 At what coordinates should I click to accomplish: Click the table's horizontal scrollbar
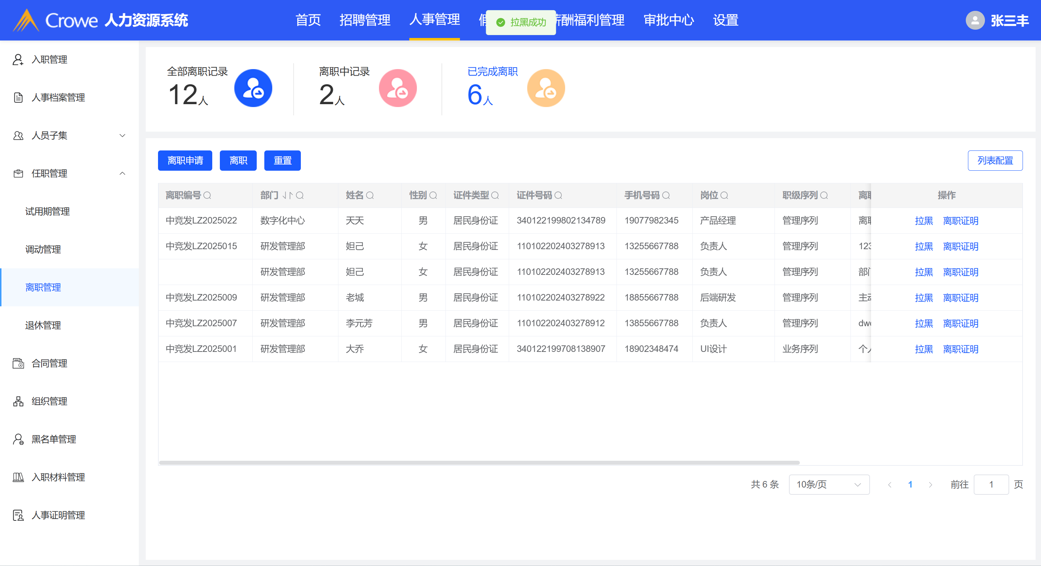479,463
